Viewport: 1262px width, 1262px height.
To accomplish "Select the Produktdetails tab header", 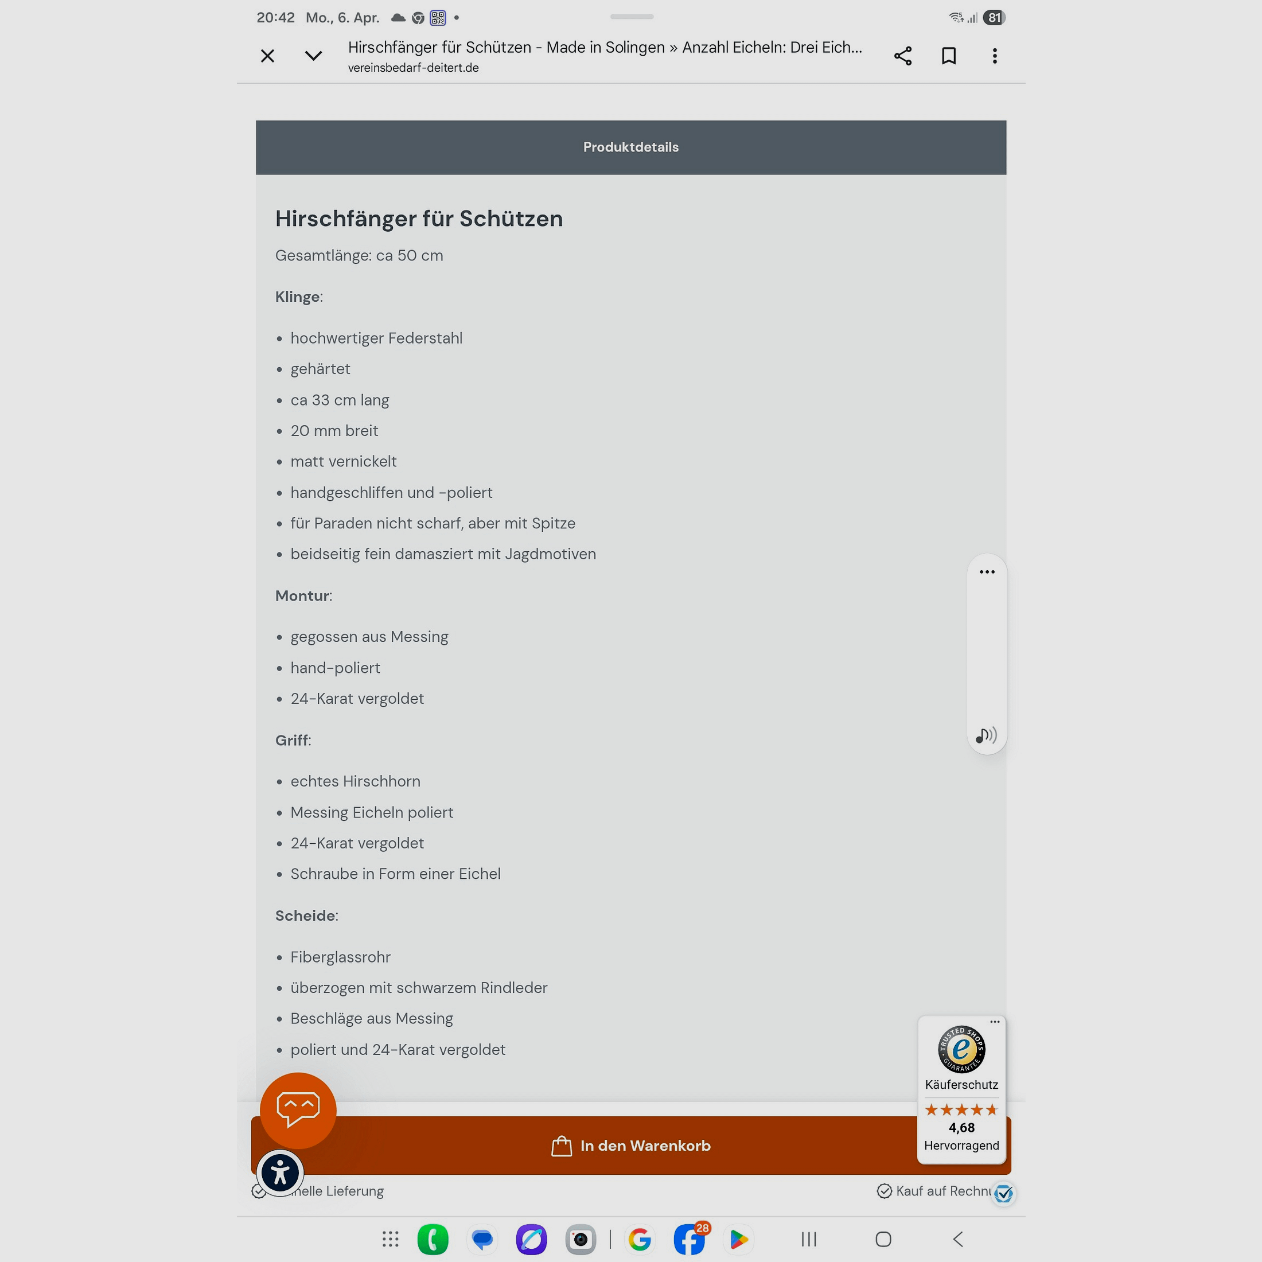I will coord(631,147).
